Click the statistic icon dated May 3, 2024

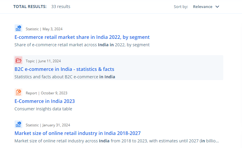(x=18, y=28)
